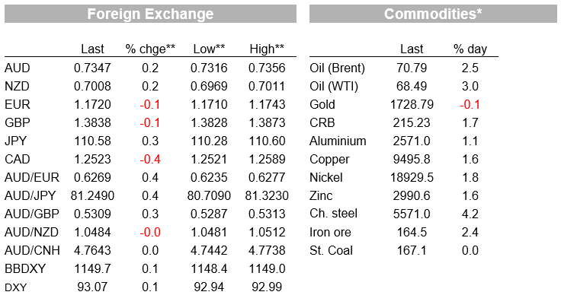The height and width of the screenshot is (295, 561).
Task: Select the AUD/JPY last price 81.2490
Action: pos(92,195)
